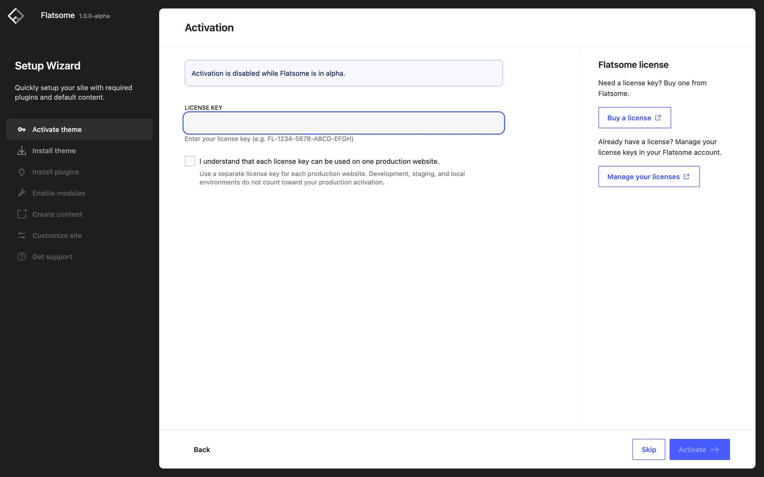This screenshot has width=764, height=477.
Task: Click the alpha activation disabled notice
Action: [x=344, y=73]
